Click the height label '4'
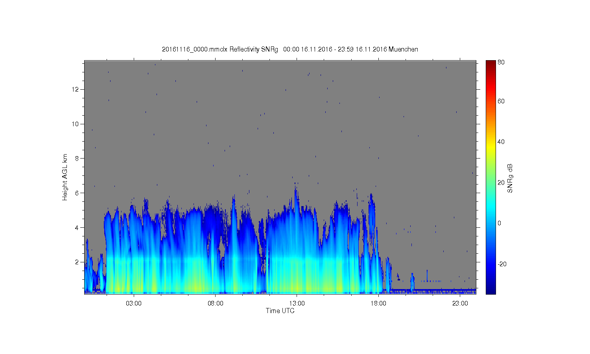The height and width of the screenshot is (354, 590). [x=77, y=227]
